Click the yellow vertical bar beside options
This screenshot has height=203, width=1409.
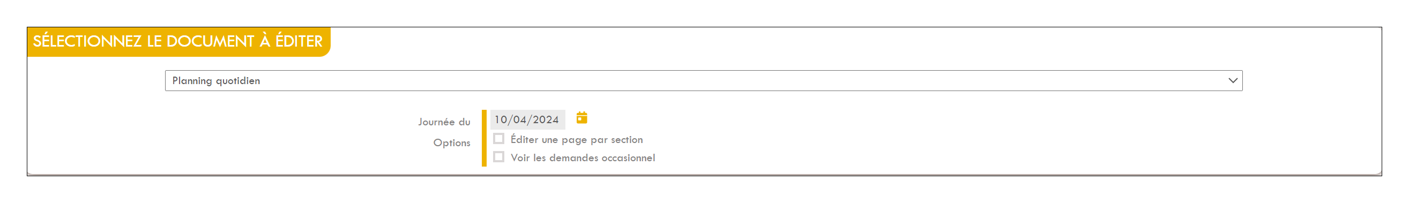pos(484,138)
